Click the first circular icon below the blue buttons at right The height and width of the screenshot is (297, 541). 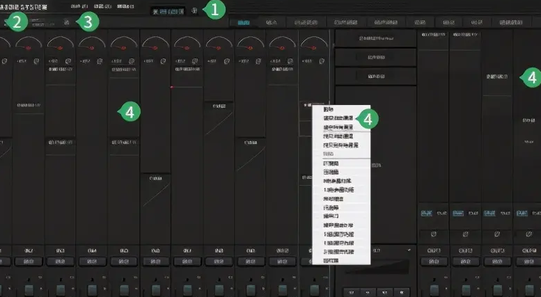(x=434, y=234)
